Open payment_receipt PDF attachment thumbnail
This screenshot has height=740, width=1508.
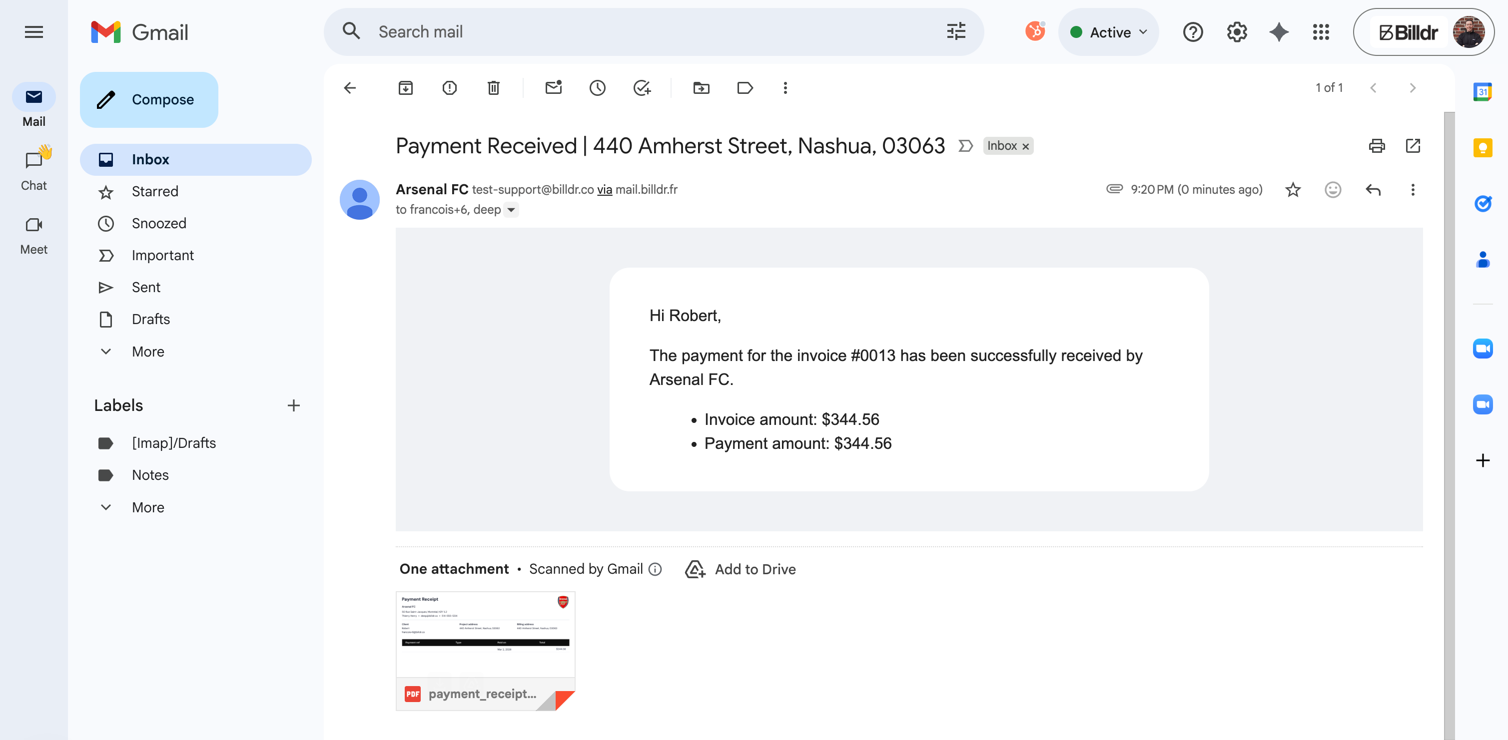tap(485, 651)
